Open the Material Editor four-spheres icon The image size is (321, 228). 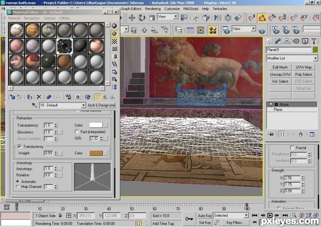pos(212,30)
